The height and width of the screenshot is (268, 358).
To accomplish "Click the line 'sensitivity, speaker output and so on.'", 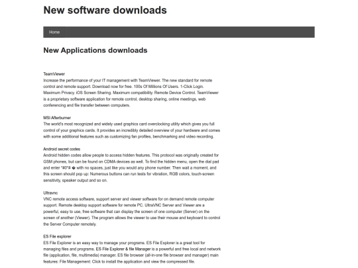I will coord(76,180).
